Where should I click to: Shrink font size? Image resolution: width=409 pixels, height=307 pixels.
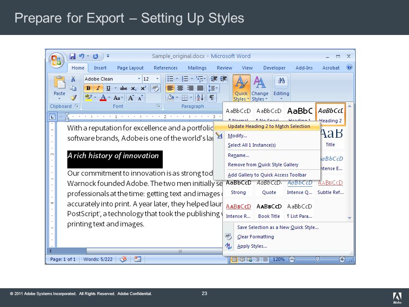tap(140, 98)
